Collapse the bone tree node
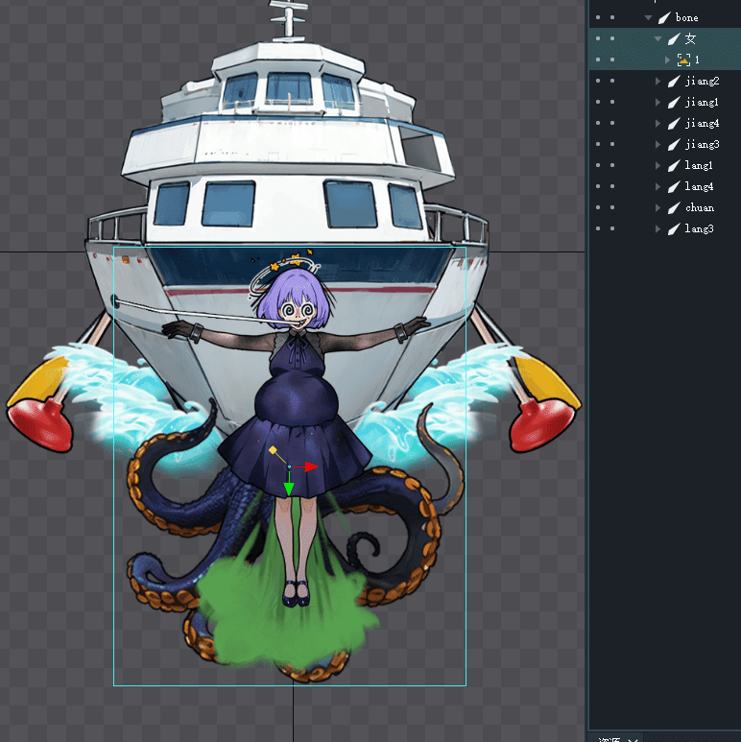This screenshot has height=742, width=741. (x=649, y=17)
